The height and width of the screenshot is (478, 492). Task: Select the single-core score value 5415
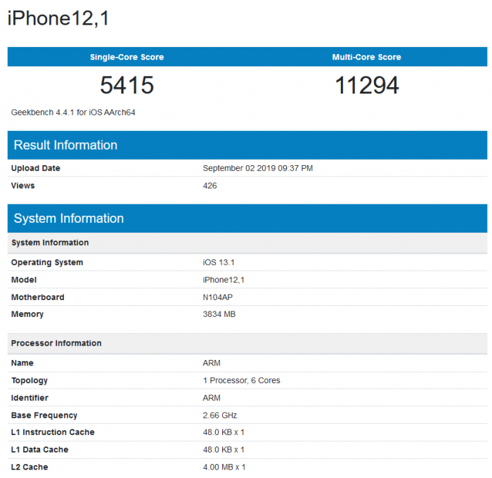click(x=127, y=85)
